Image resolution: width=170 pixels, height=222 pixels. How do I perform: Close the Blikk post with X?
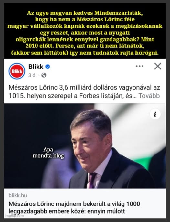(158, 66)
